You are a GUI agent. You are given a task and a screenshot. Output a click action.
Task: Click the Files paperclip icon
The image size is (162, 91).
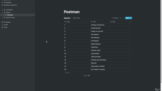111,22
